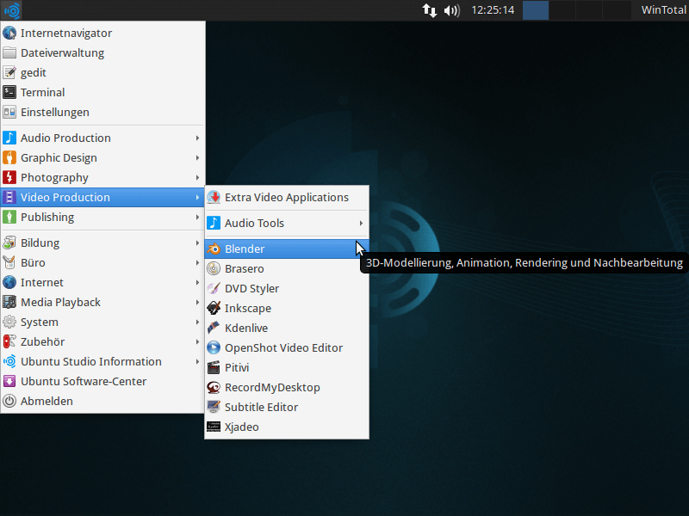Launch Pitivi from the video menu
The height and width of the screenshot is (516, 689).
click(x=237, y=367)
